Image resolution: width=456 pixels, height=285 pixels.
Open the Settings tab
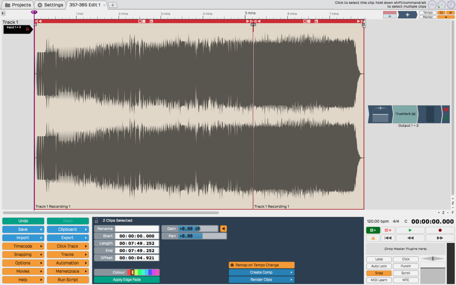pyautogui.click(x=50, y=5)
